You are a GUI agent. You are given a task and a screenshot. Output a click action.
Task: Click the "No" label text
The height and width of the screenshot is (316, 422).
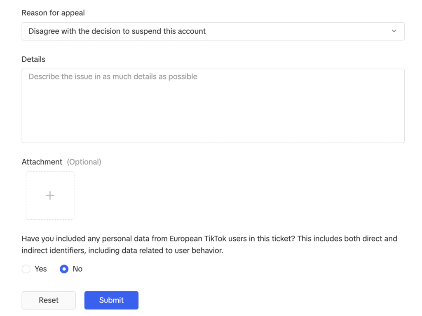click(x=77, y=269)
